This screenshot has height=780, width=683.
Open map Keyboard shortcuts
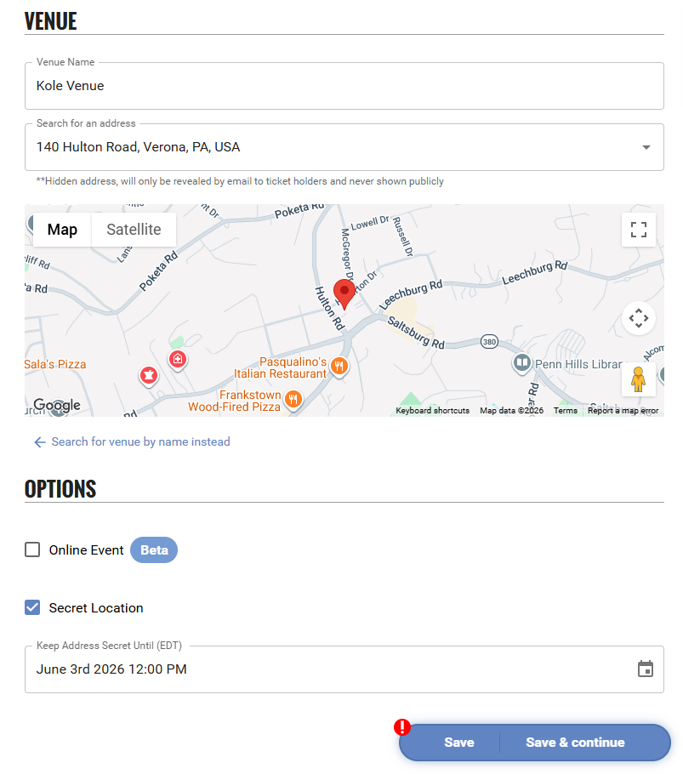pos(432,410)
